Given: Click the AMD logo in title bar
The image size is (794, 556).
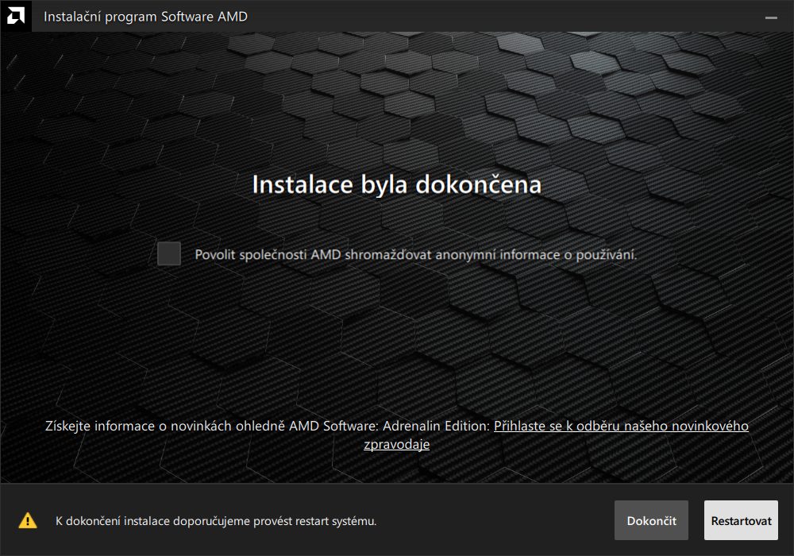Looking at the screenshot, I should tap(15, 16).
